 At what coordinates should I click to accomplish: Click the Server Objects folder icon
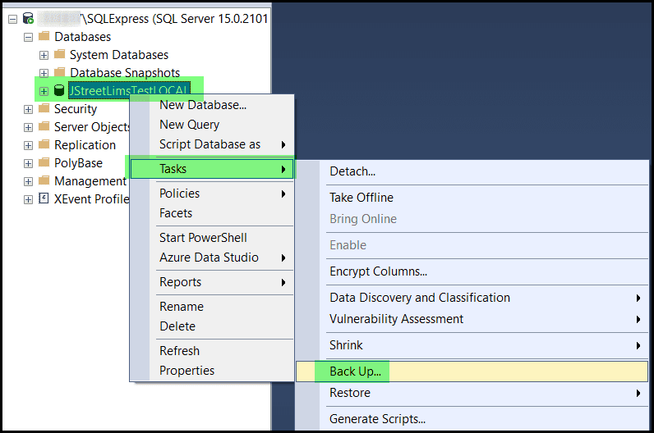44,126
